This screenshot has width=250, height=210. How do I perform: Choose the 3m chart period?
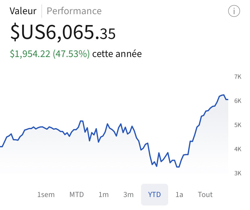(128, 195)
